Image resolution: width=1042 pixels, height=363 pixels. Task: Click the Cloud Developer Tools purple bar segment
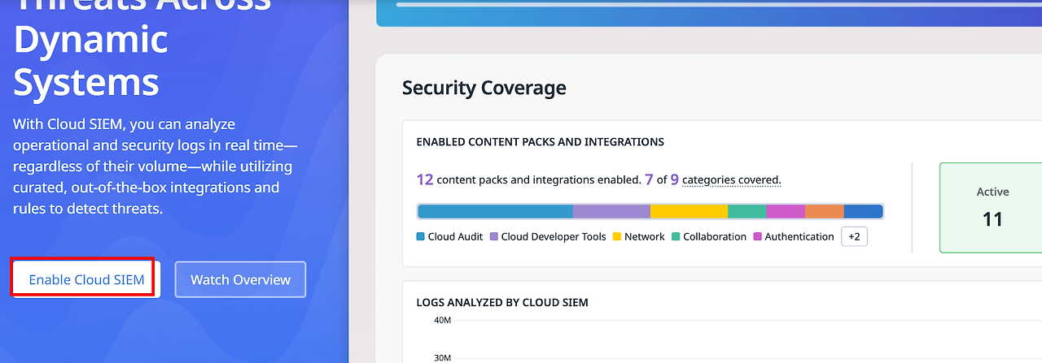(611, 211)
